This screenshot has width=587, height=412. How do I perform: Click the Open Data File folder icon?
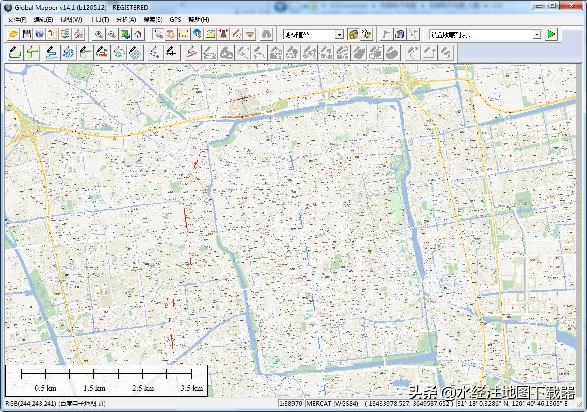14,35
